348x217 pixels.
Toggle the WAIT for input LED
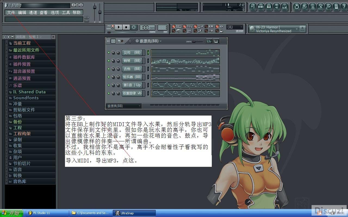(185, 31)
